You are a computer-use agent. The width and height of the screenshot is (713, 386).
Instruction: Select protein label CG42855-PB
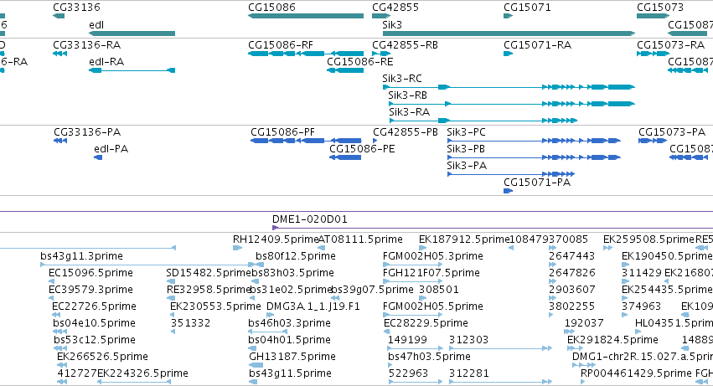pyautogui.click(x=406, y=132)
